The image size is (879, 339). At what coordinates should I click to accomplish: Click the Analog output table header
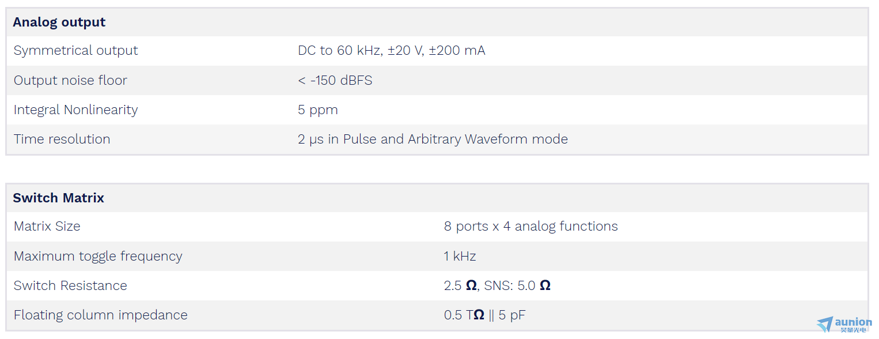tap(59, 22)
